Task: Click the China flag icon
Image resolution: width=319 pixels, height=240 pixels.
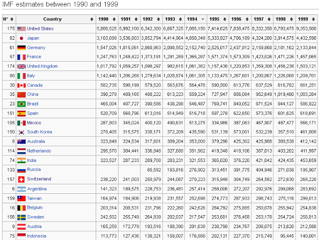Action: tap(21, 94)
